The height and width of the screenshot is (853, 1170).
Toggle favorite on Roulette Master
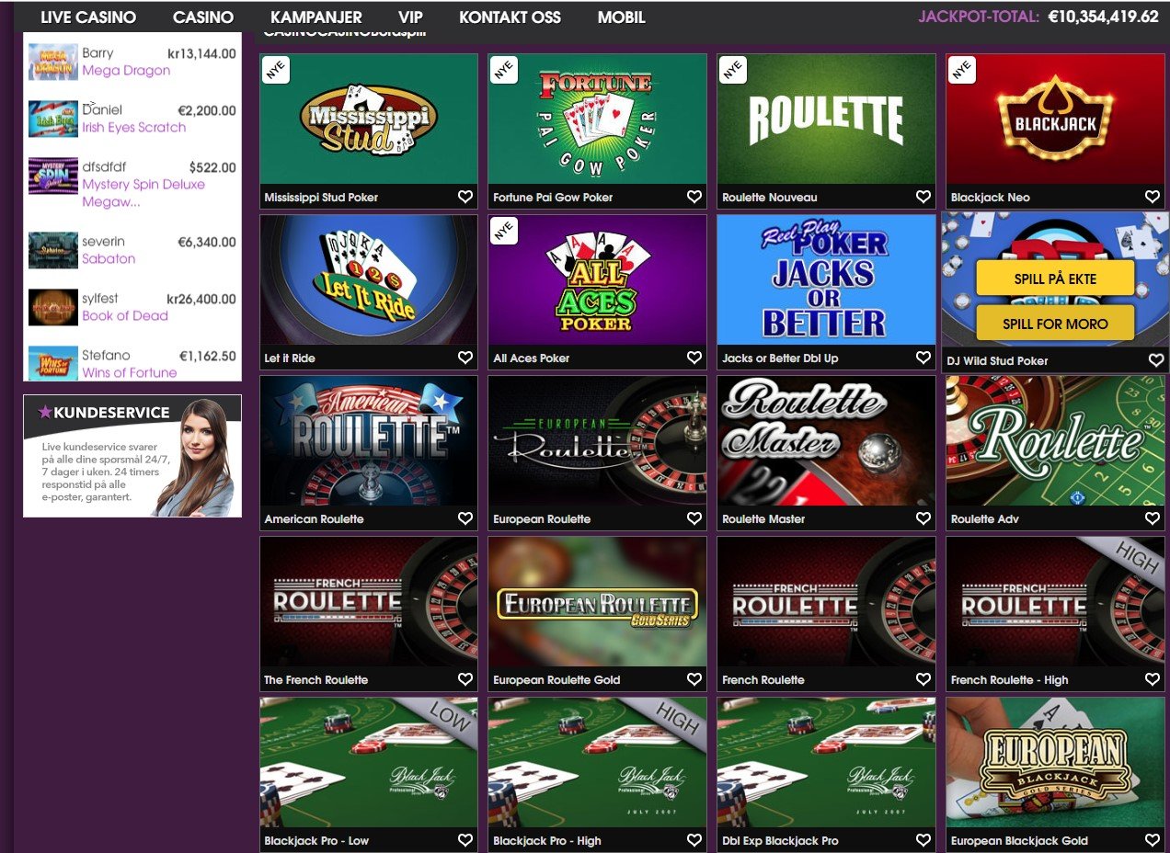pyautogui.click(x=923, y=517)
